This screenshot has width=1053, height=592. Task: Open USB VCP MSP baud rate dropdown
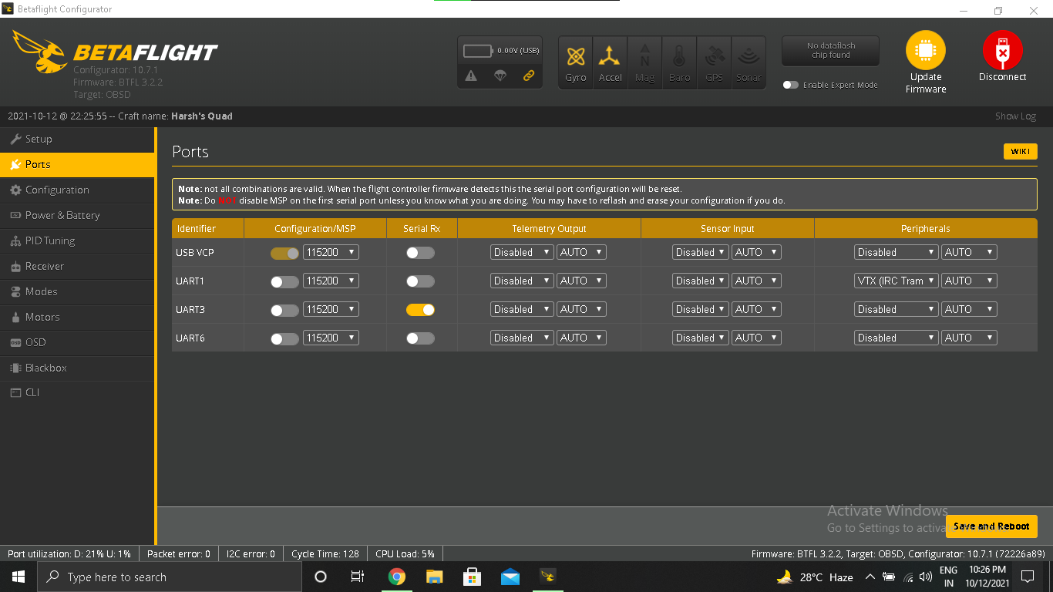(331, 253)
